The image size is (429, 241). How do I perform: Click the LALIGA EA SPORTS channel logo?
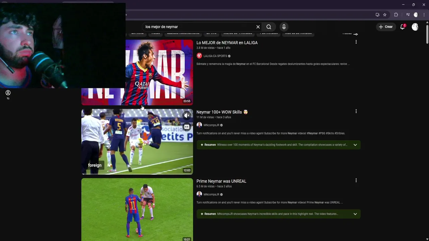pyautogui.click(x=199, y=56)
